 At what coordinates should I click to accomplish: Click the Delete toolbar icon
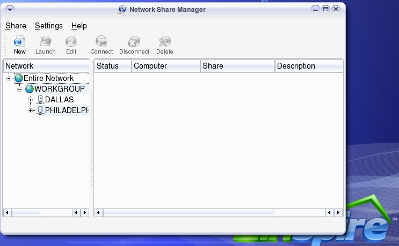pyautogui.click(x=165, y=42)
